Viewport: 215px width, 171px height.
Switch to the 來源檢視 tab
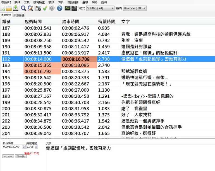(x=19, y=15)
